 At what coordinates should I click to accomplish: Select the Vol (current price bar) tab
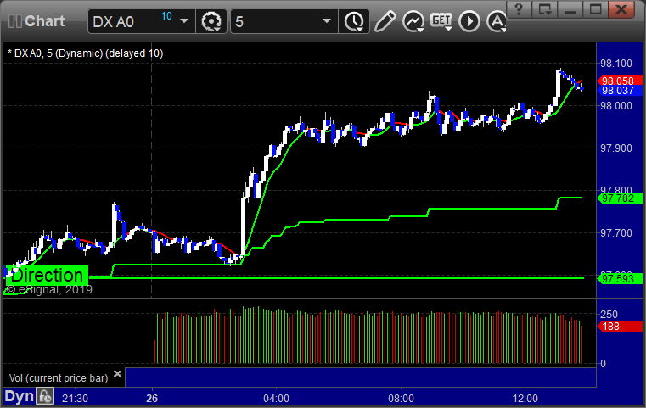(59, 378)
